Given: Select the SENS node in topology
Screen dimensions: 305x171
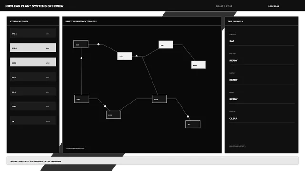Looking at the screenshot, I should (81, 44).
